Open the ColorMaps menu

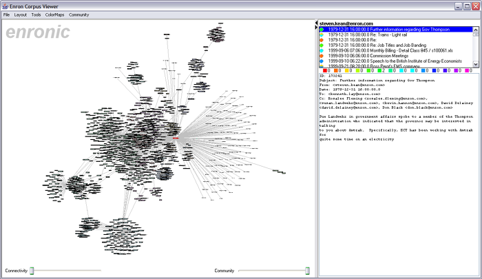[54, 14]
